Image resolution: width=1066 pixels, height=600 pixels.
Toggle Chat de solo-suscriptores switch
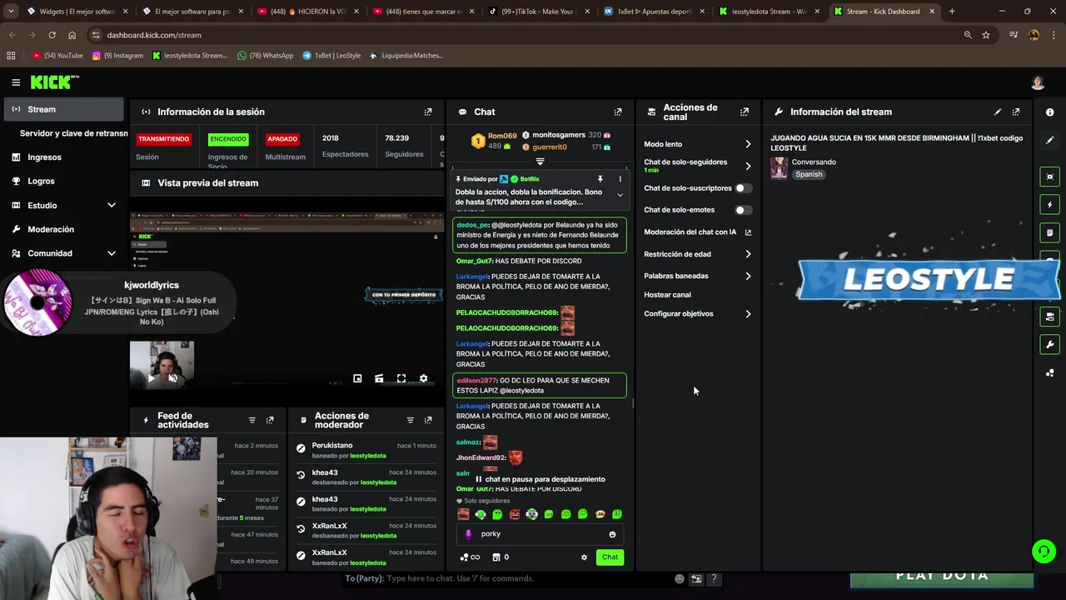click(x=743, y=188)
